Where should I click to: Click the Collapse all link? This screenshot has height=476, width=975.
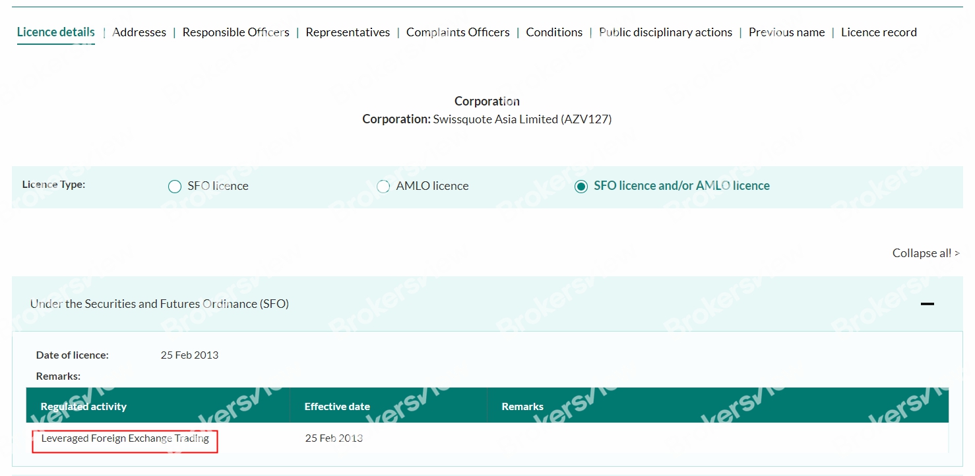pos(926,253)
